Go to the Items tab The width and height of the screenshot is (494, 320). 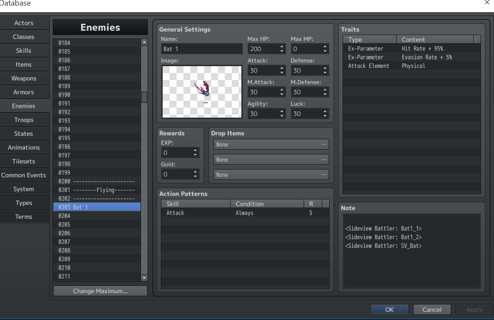click(x=24, y=64)
